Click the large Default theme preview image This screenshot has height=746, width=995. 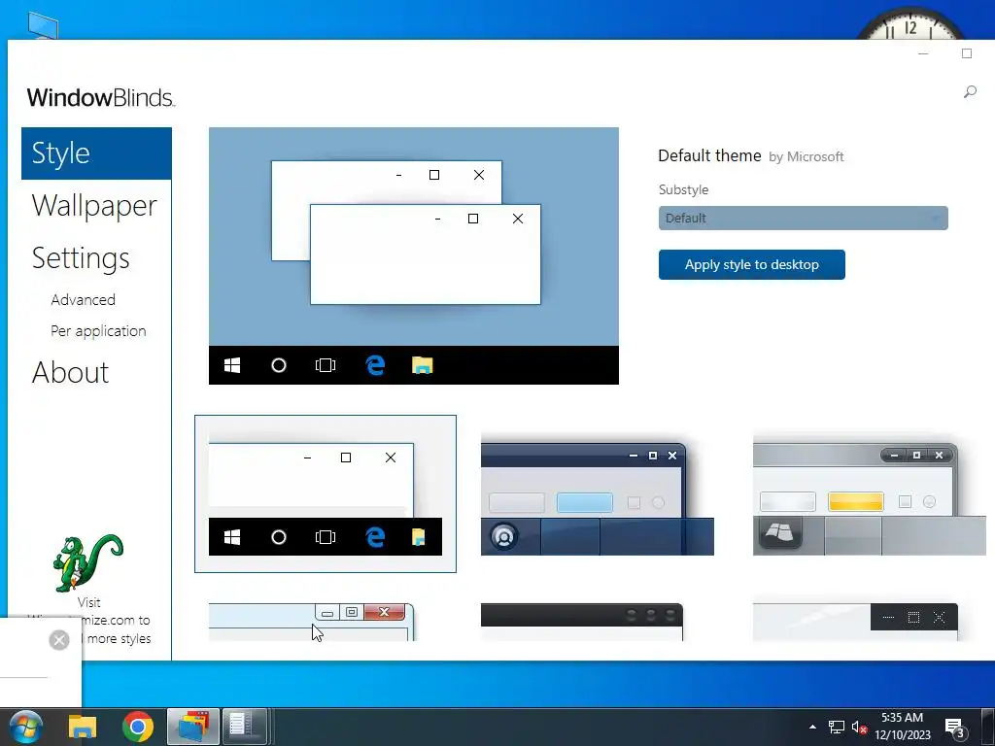point(414,255)
